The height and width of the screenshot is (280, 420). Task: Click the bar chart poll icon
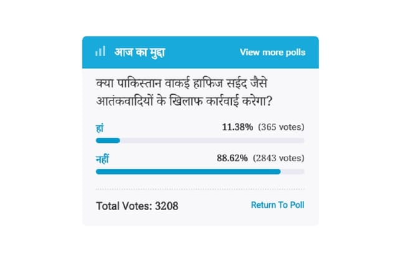(100, 51)
